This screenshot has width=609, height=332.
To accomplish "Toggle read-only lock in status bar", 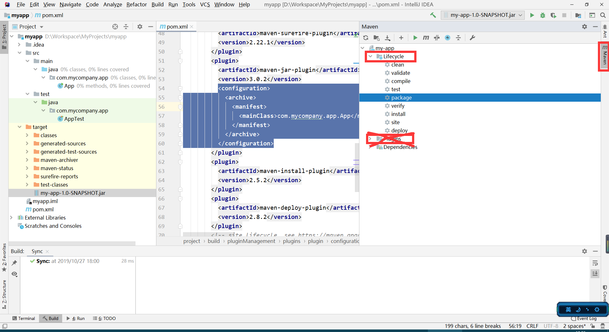I will [593, 326].
